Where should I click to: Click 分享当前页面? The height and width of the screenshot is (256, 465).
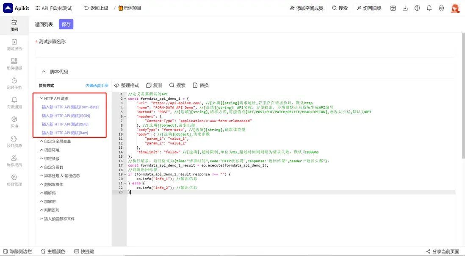(x=443, y=252)
